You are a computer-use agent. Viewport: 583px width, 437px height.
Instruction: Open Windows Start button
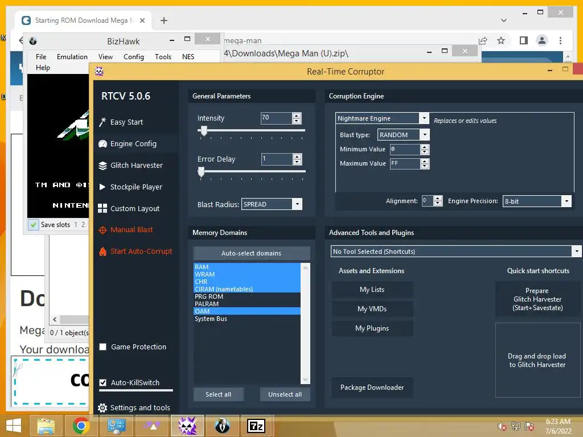click(x=14, y=426)
